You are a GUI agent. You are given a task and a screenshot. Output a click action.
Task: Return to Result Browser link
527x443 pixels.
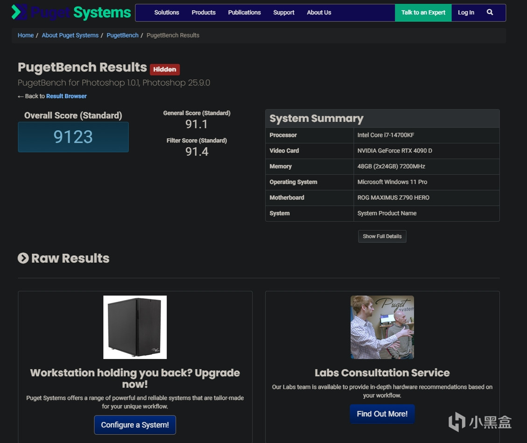66,96
